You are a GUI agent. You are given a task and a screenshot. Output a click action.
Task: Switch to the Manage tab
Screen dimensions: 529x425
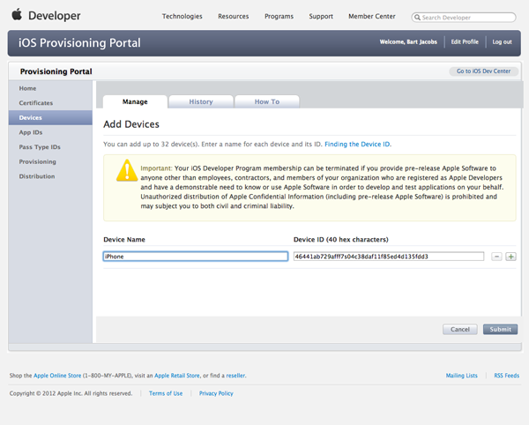pyautogui.click(x=135, y=101)
